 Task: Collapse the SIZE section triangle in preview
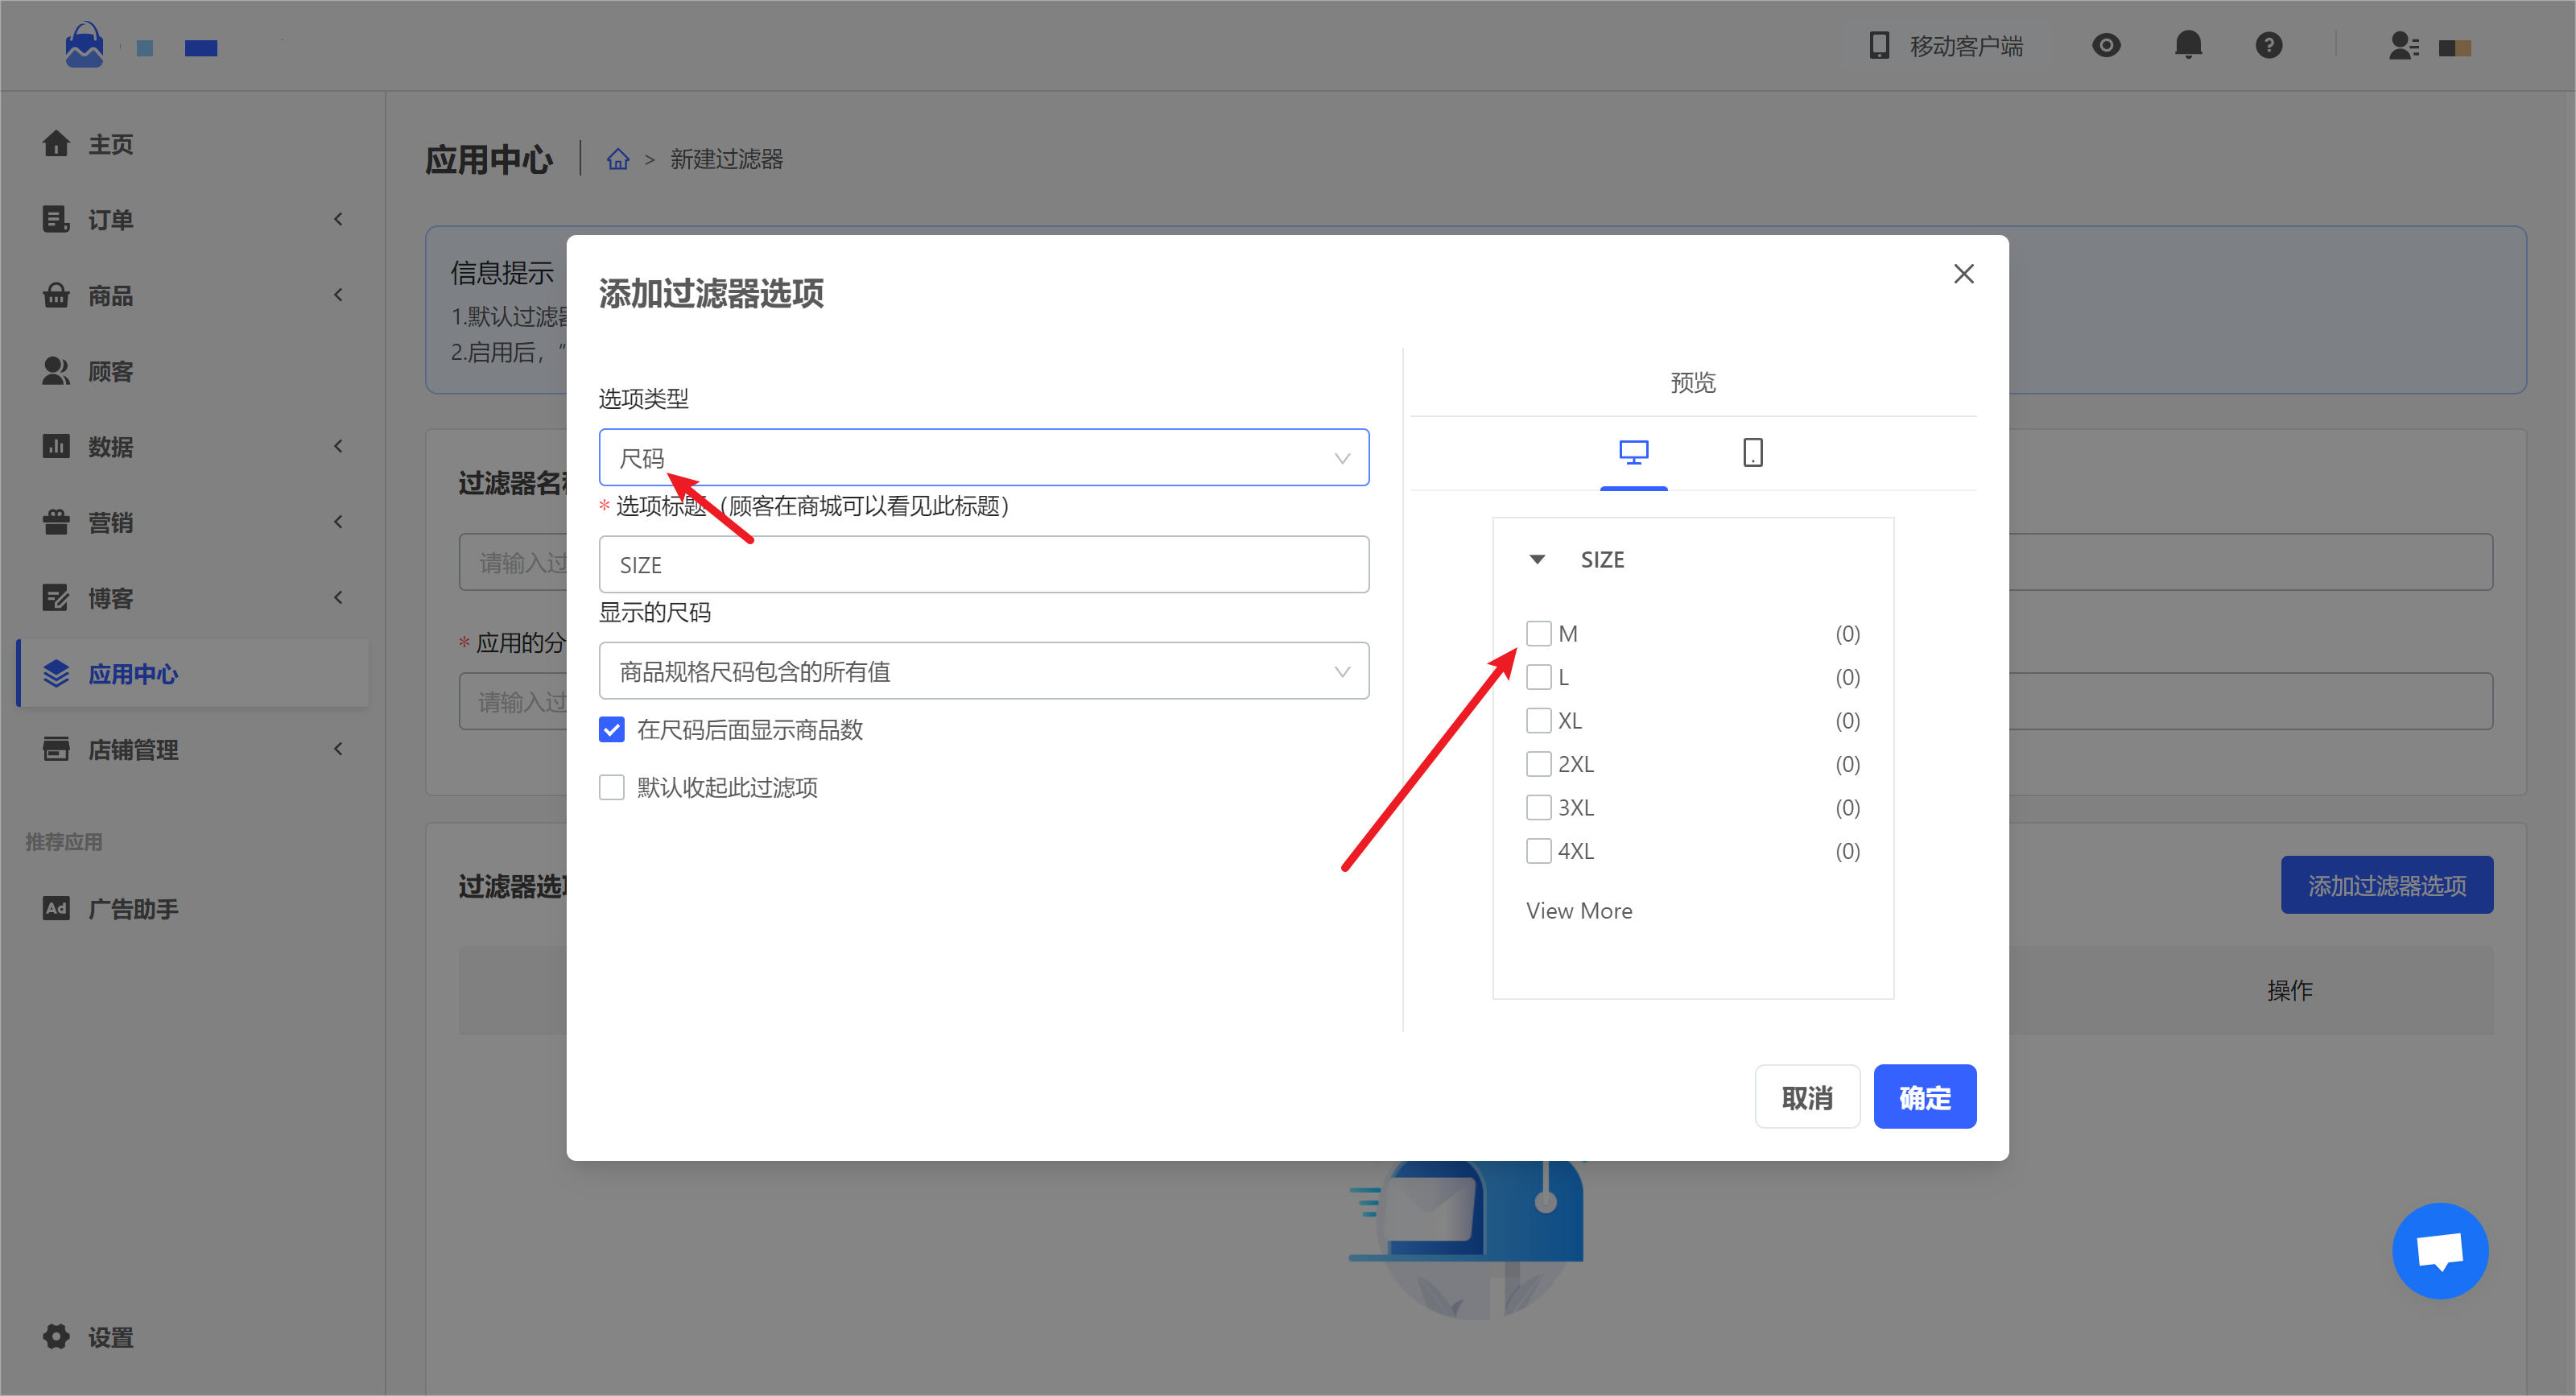[1537, 559]
